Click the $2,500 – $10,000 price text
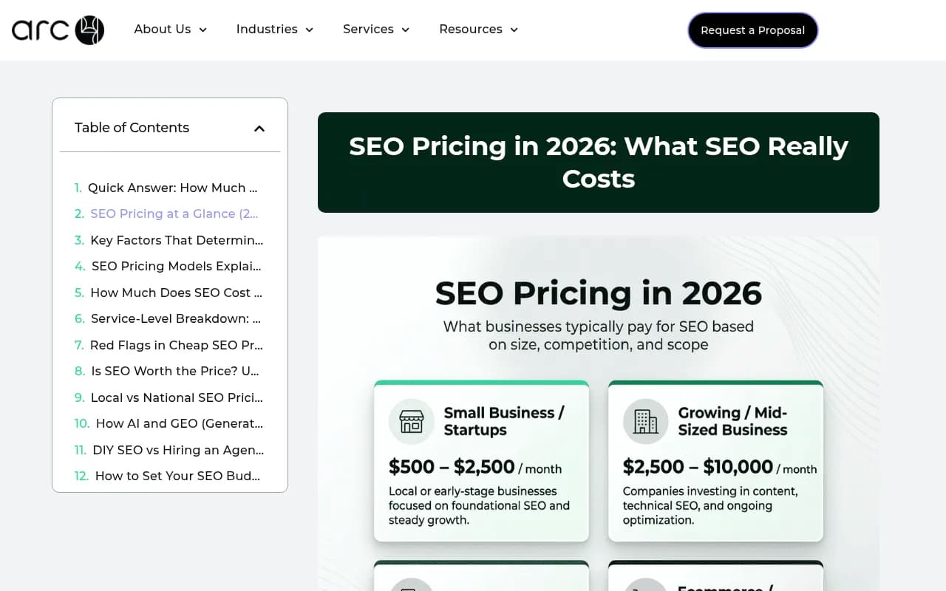The image size is (946, 591). click(x=698, y=467)
